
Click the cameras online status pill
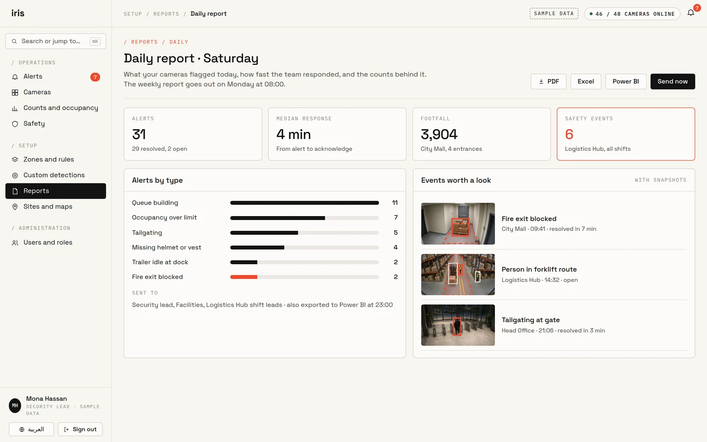(632, 14)
